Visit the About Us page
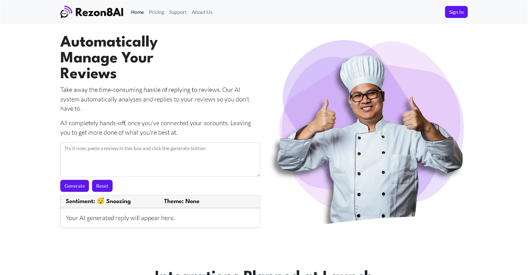 202,12
